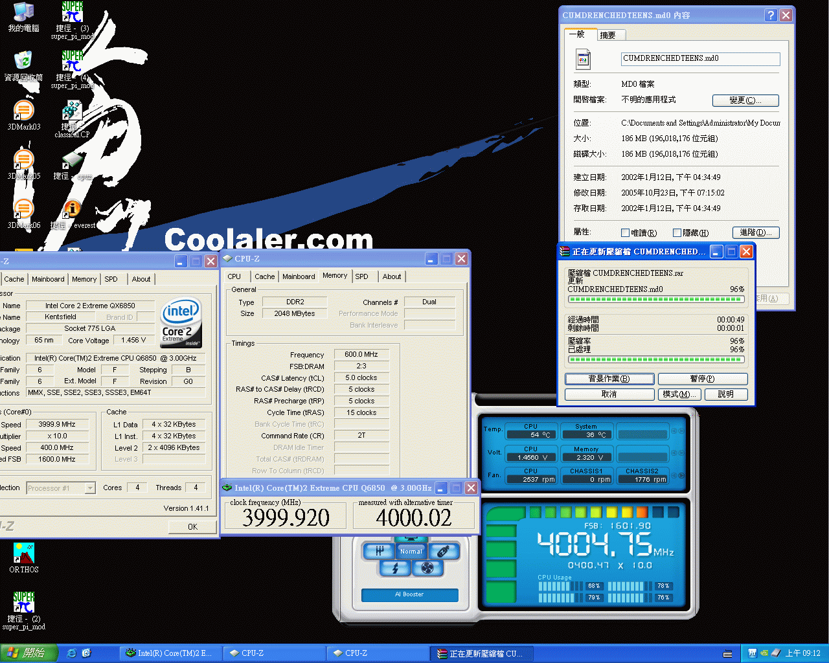The image size is (829, 663).
Task: Select the super_pi_mod (3) shortcut icon
Action: pos(73,21)
